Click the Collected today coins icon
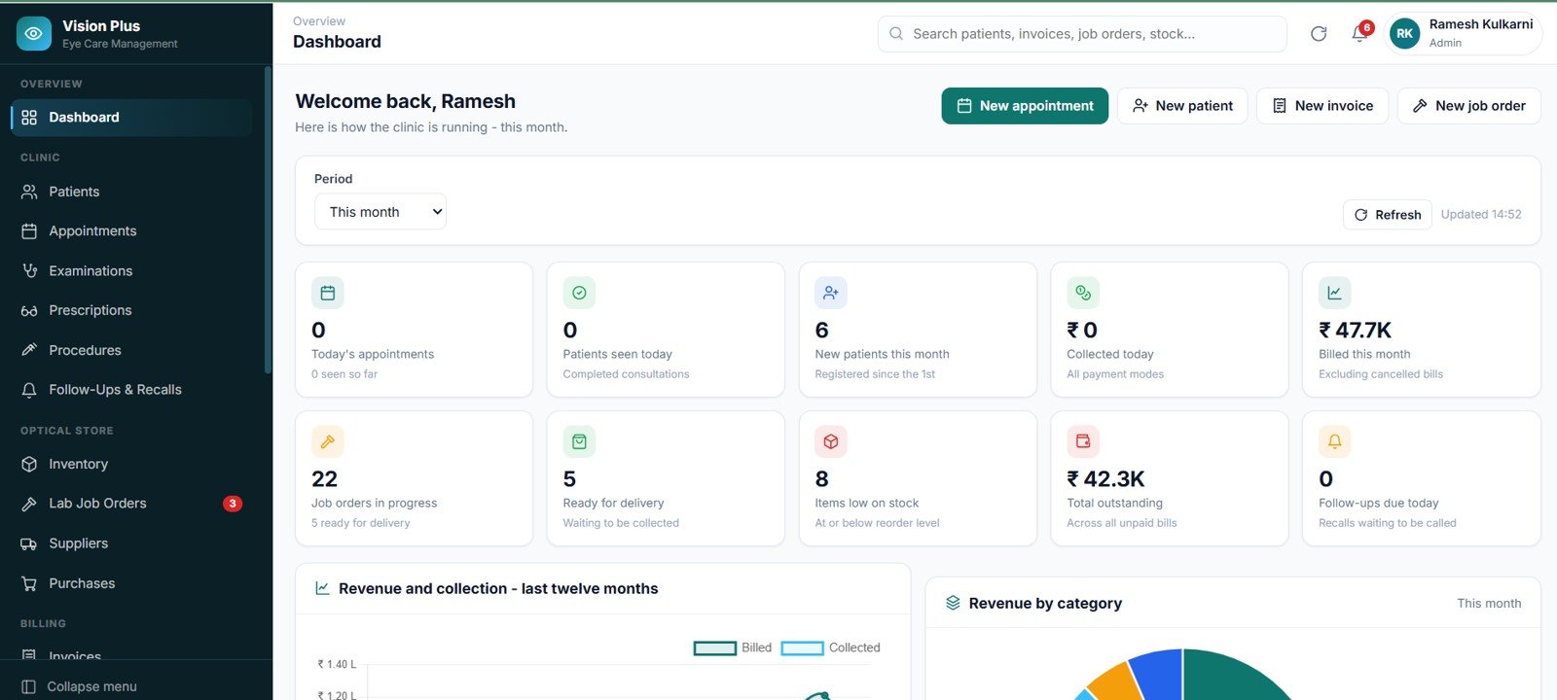The image size is (1557, 700). 1083,293
